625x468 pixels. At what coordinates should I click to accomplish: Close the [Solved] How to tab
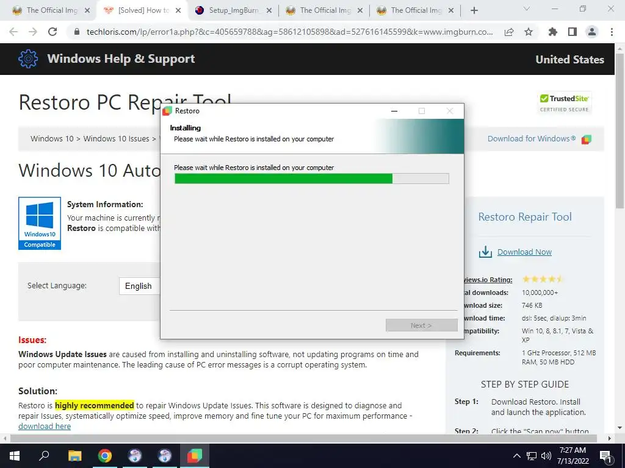[x=178, y=11]
